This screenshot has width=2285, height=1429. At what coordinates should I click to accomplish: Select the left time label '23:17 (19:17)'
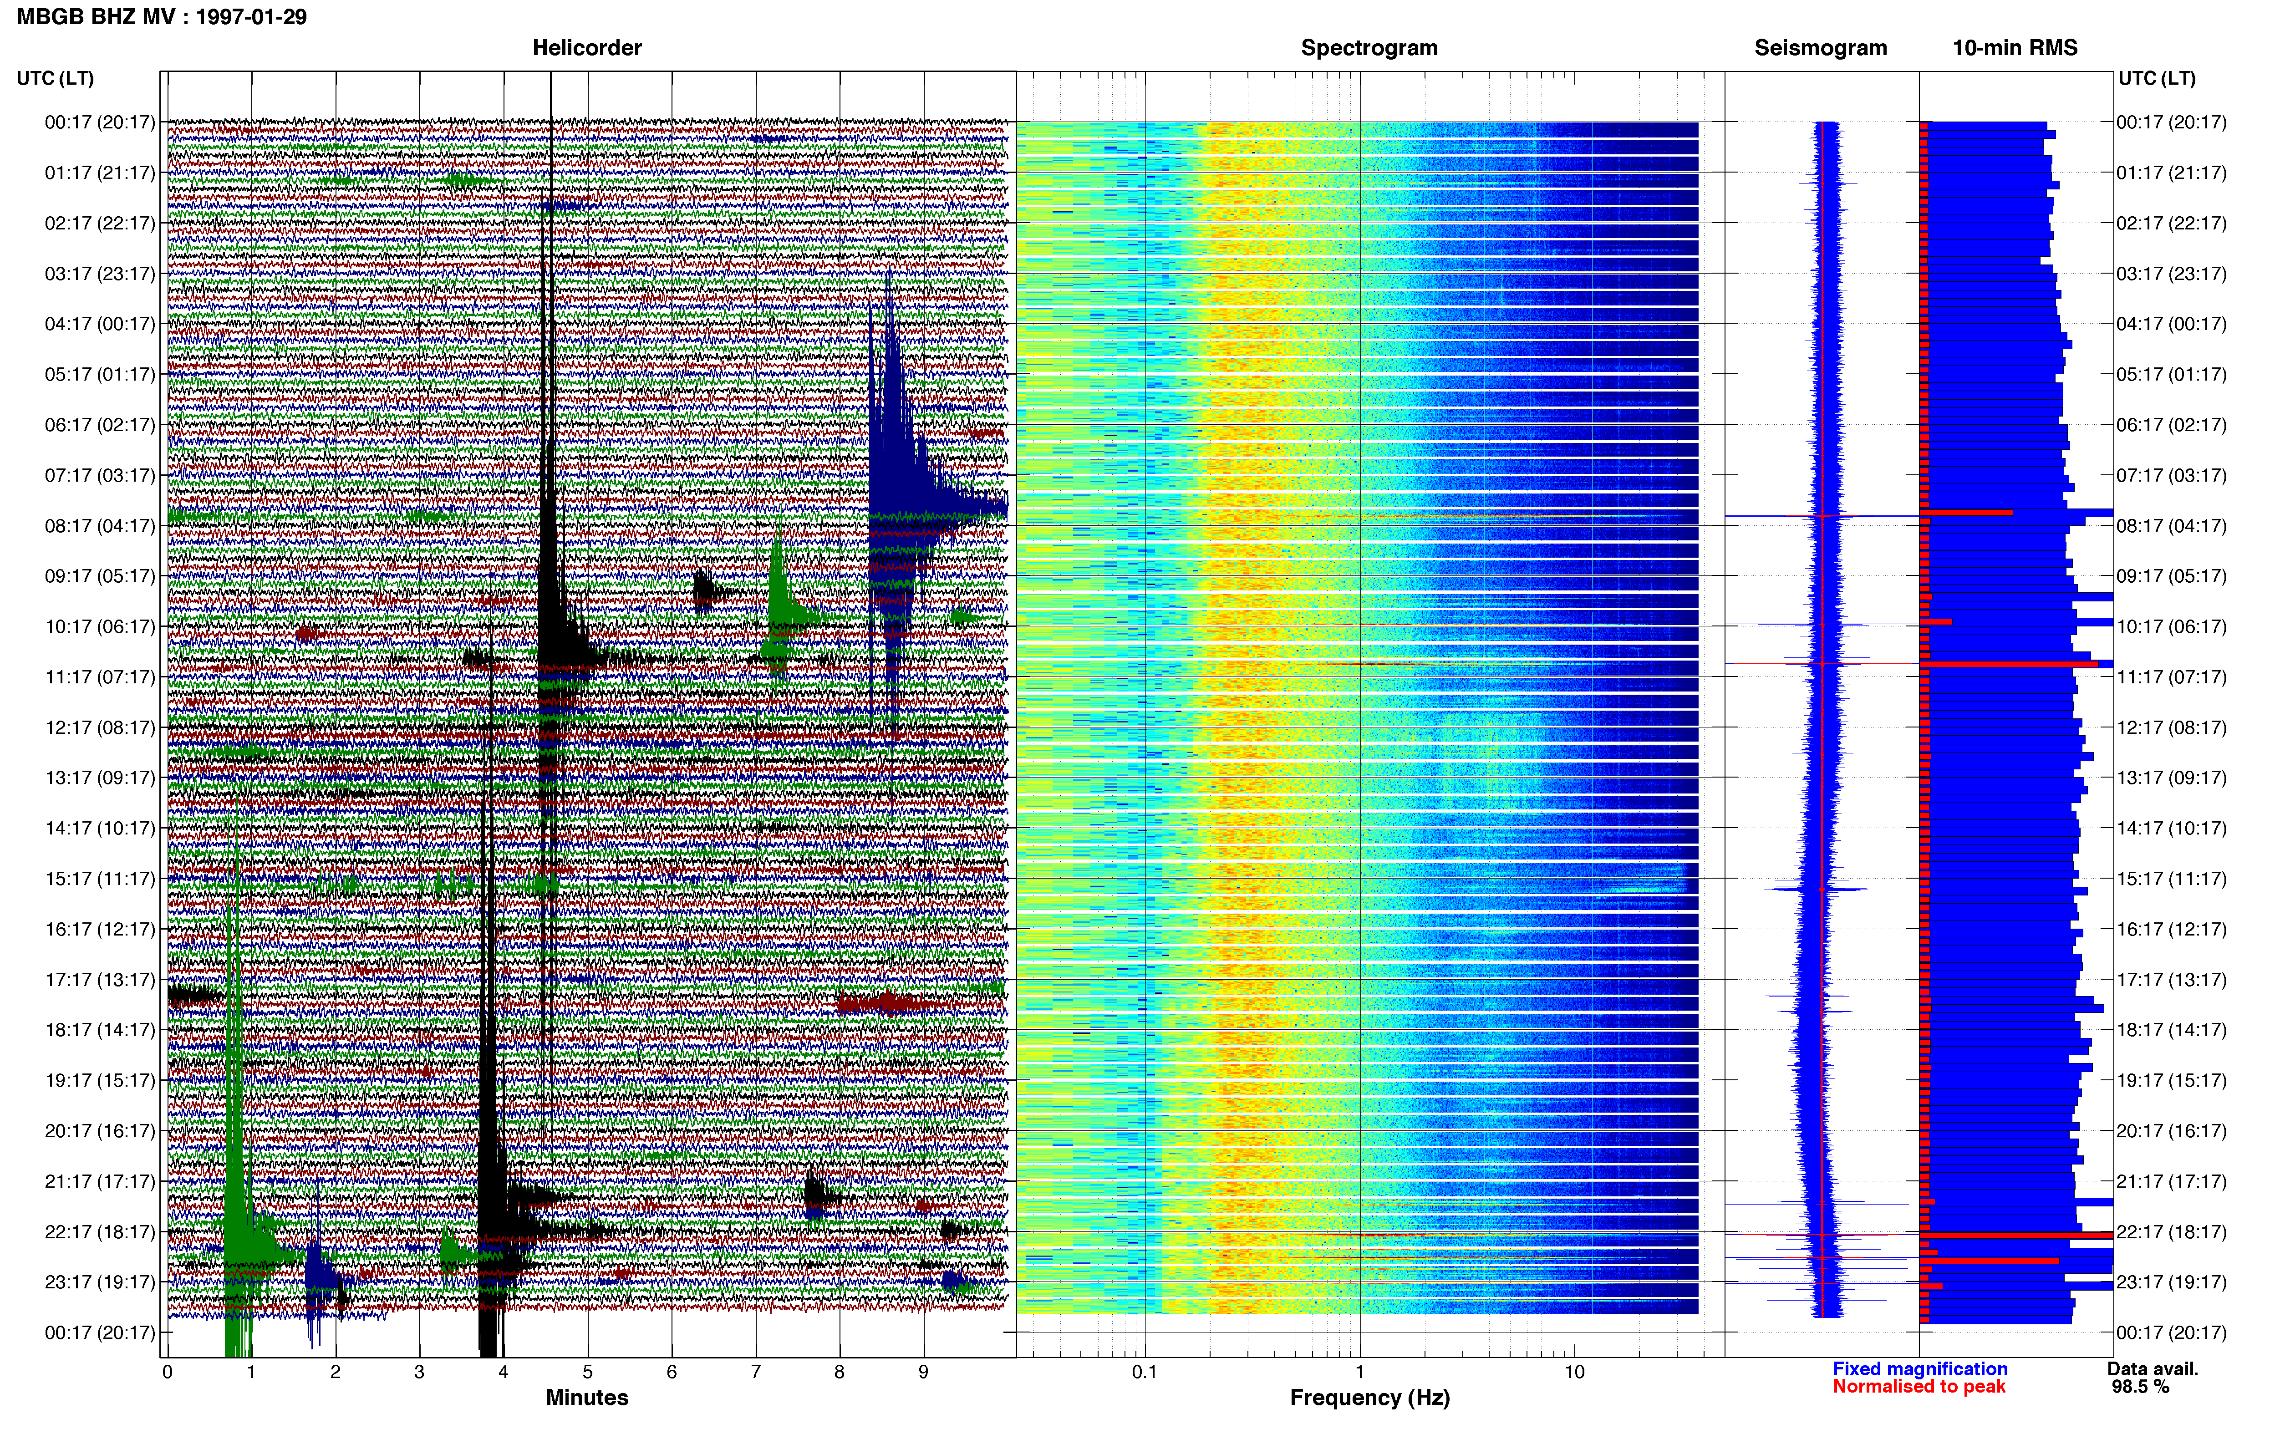[100, 1282]
